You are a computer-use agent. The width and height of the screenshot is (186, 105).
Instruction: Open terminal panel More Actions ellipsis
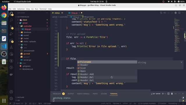tap(176, 94)
